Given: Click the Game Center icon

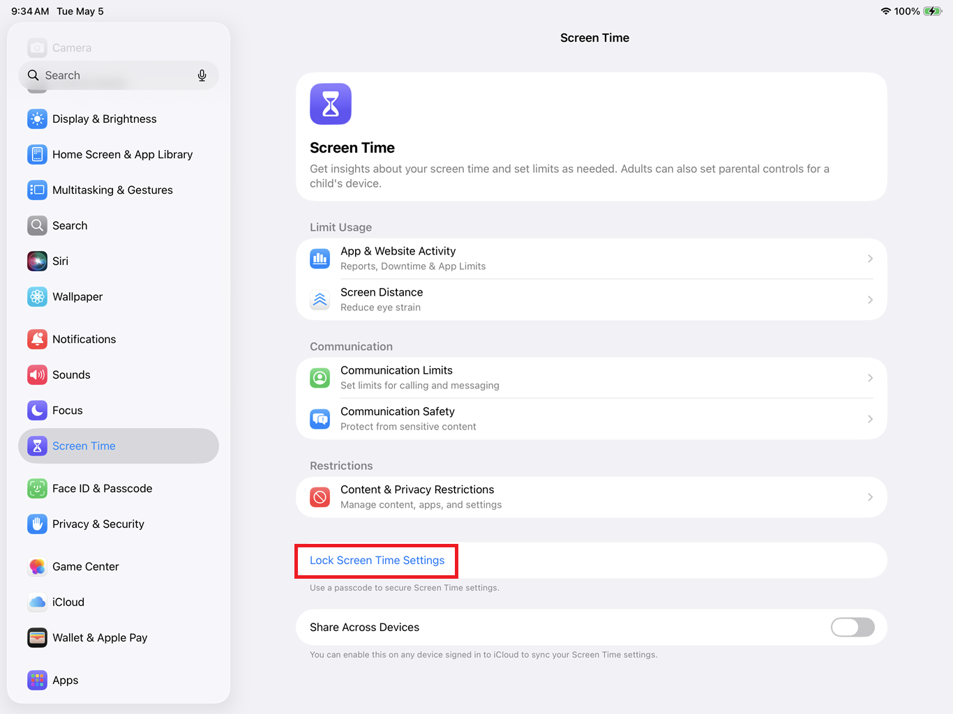Looking at the screenshot, I should pos(37,567).
